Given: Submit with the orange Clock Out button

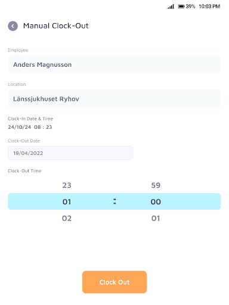Looking at the screenshot, I should pyautogui.click(x=114, y=282).
